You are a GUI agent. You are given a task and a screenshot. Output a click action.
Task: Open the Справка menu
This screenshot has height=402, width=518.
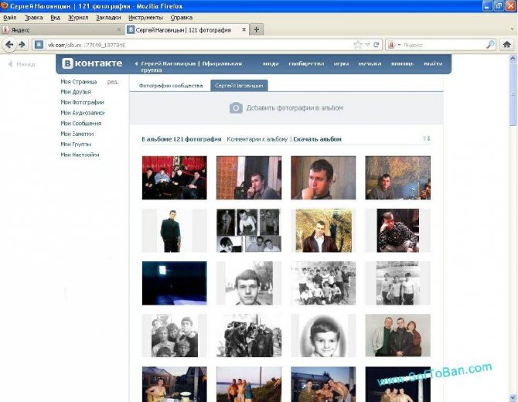(x=182, y=18)
